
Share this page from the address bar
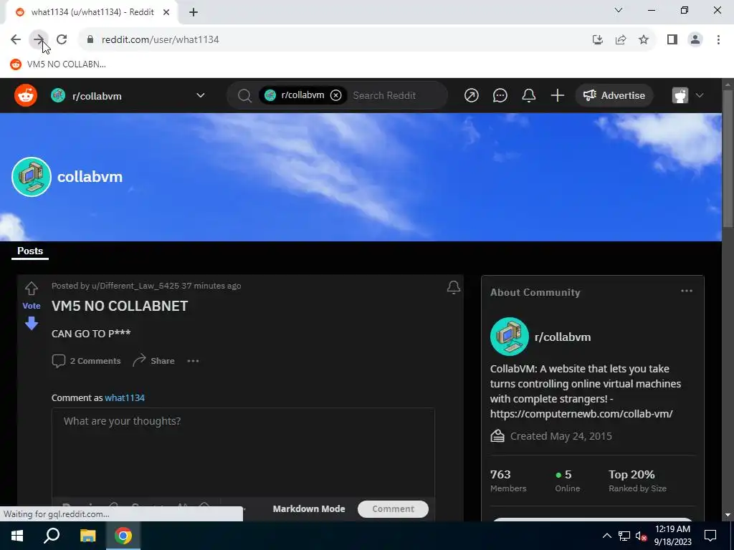click(621, 39)
